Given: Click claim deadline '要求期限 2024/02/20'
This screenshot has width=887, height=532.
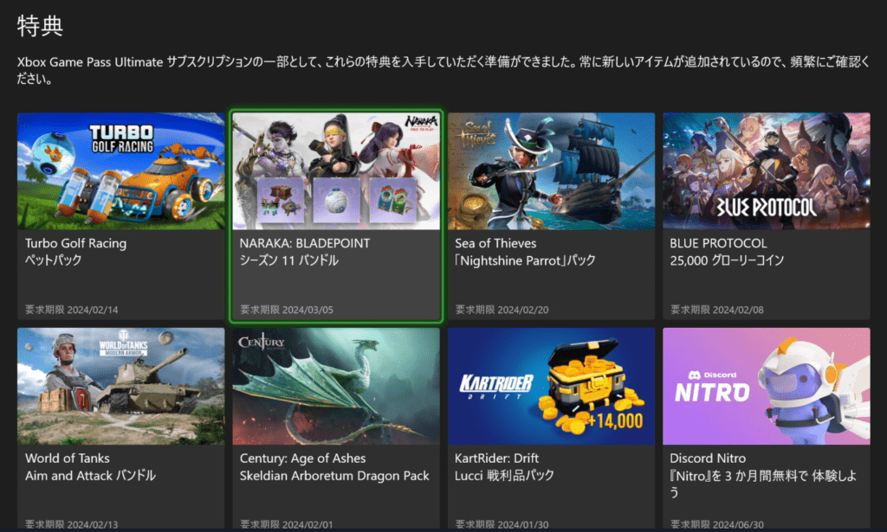Looking at the screenshot, I should pos(502,310).
